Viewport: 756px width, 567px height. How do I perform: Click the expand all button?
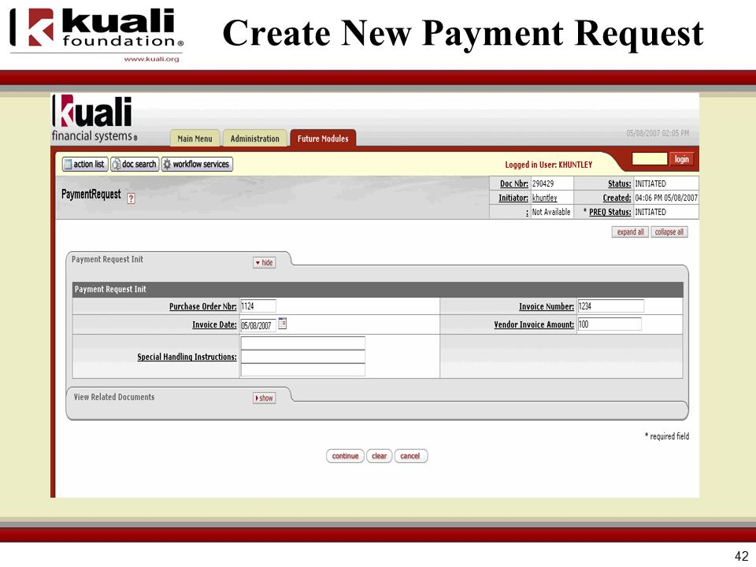[x=630, y=232]
